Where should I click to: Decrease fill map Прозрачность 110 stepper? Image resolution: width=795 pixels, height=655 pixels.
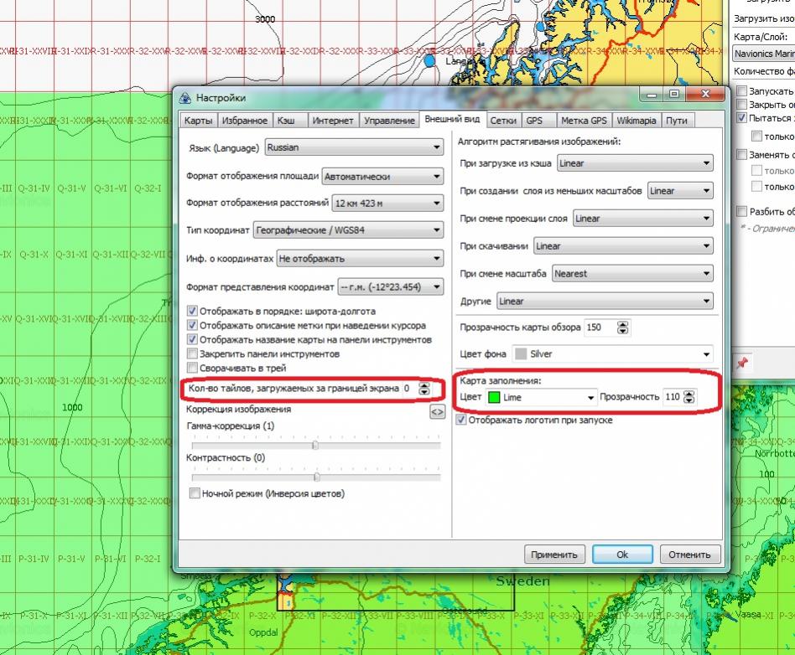(x=690, y=400)
